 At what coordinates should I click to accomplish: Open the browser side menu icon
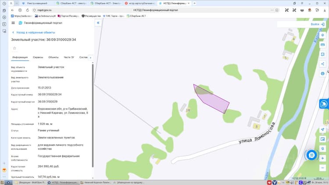pos(302,4)
